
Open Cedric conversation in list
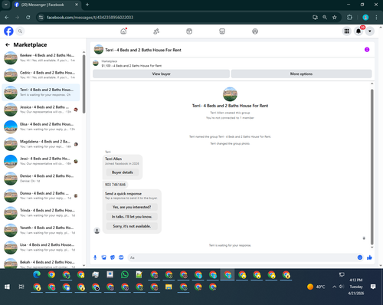(x=41, y=75)
